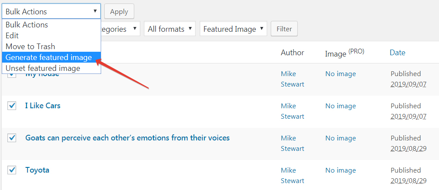
Task: Open the 'I Like Cars' post
Action: click(43, 106)
